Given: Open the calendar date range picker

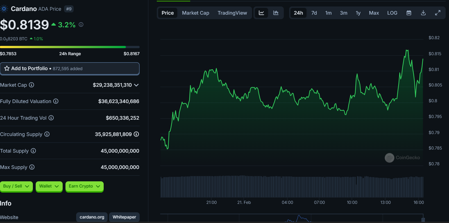Looking at the screenshot, I should coord(409,13).
